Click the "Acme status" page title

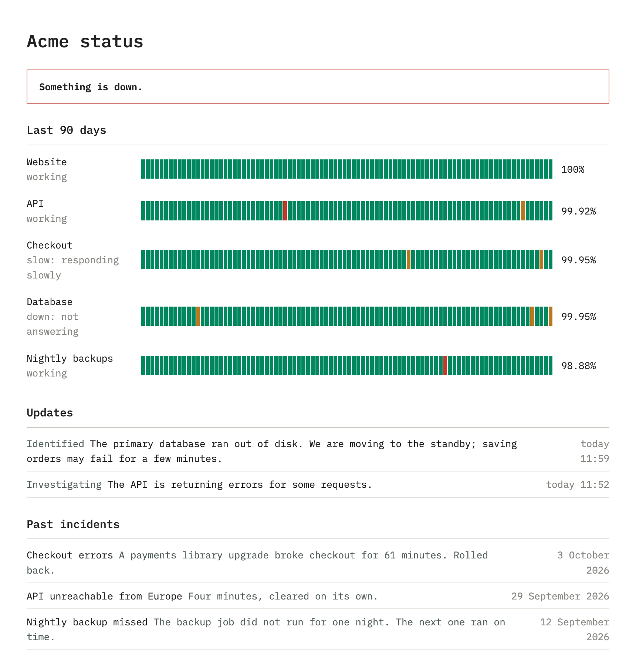[x=85, y=41]
